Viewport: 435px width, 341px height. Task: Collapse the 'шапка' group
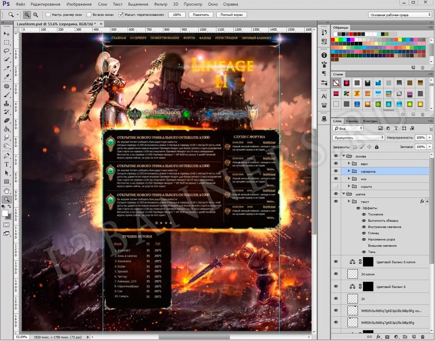[344, 194]
